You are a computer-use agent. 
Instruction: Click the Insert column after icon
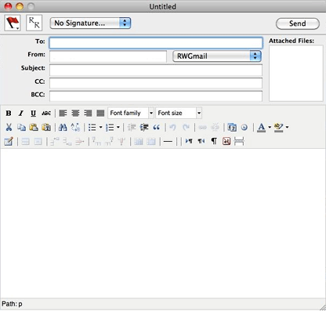coord(109,141)
